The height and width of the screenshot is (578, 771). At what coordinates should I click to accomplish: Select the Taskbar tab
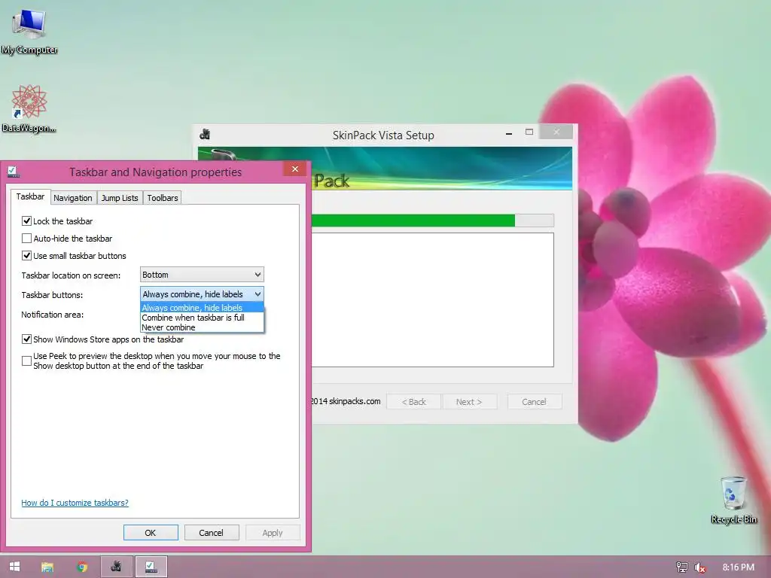point(30,196)
